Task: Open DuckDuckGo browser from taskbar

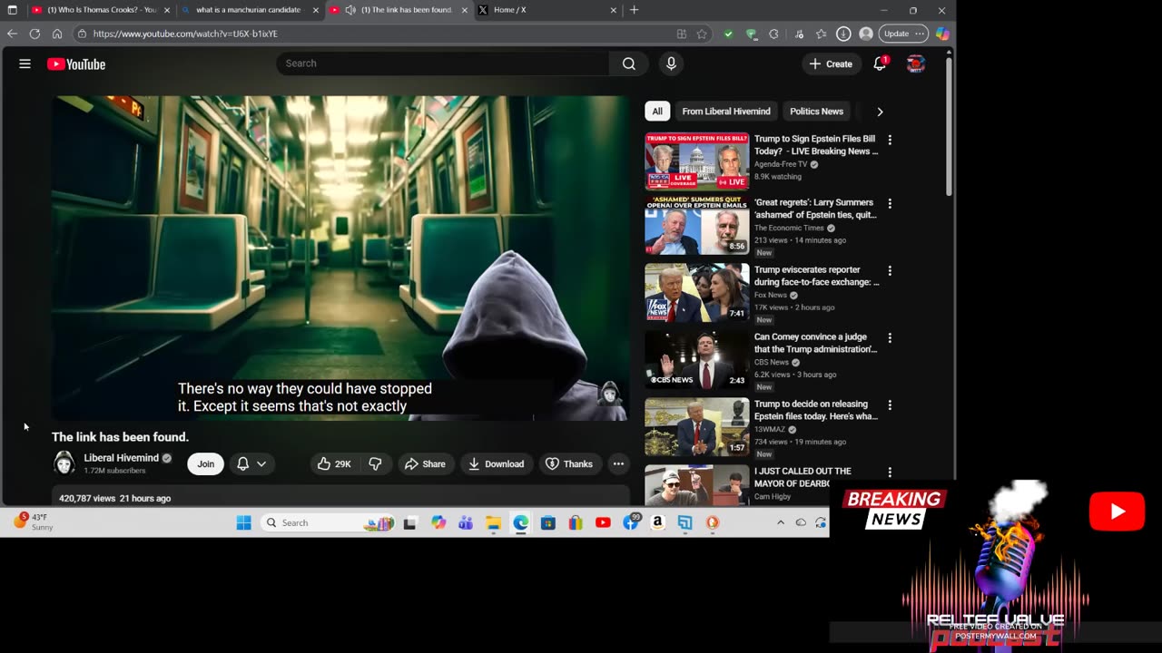Action: tap(712, 522)
